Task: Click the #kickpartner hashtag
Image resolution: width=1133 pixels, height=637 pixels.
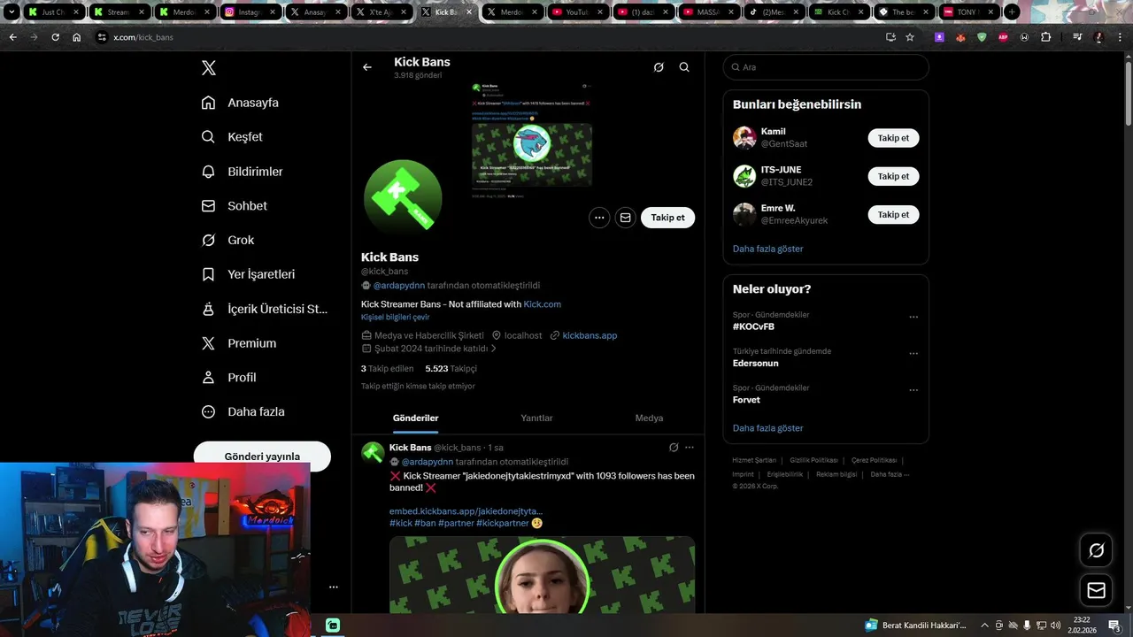Action: tap(503, 523)
